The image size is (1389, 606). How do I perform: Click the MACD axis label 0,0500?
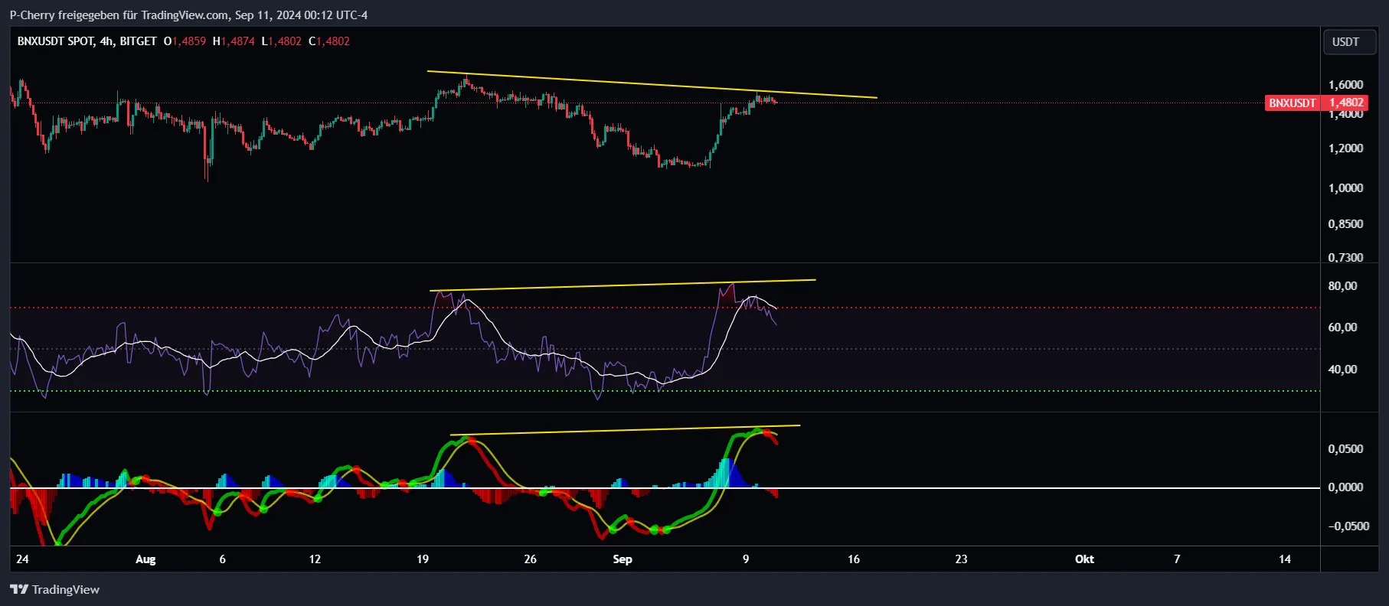click(x=1345, y=449)
